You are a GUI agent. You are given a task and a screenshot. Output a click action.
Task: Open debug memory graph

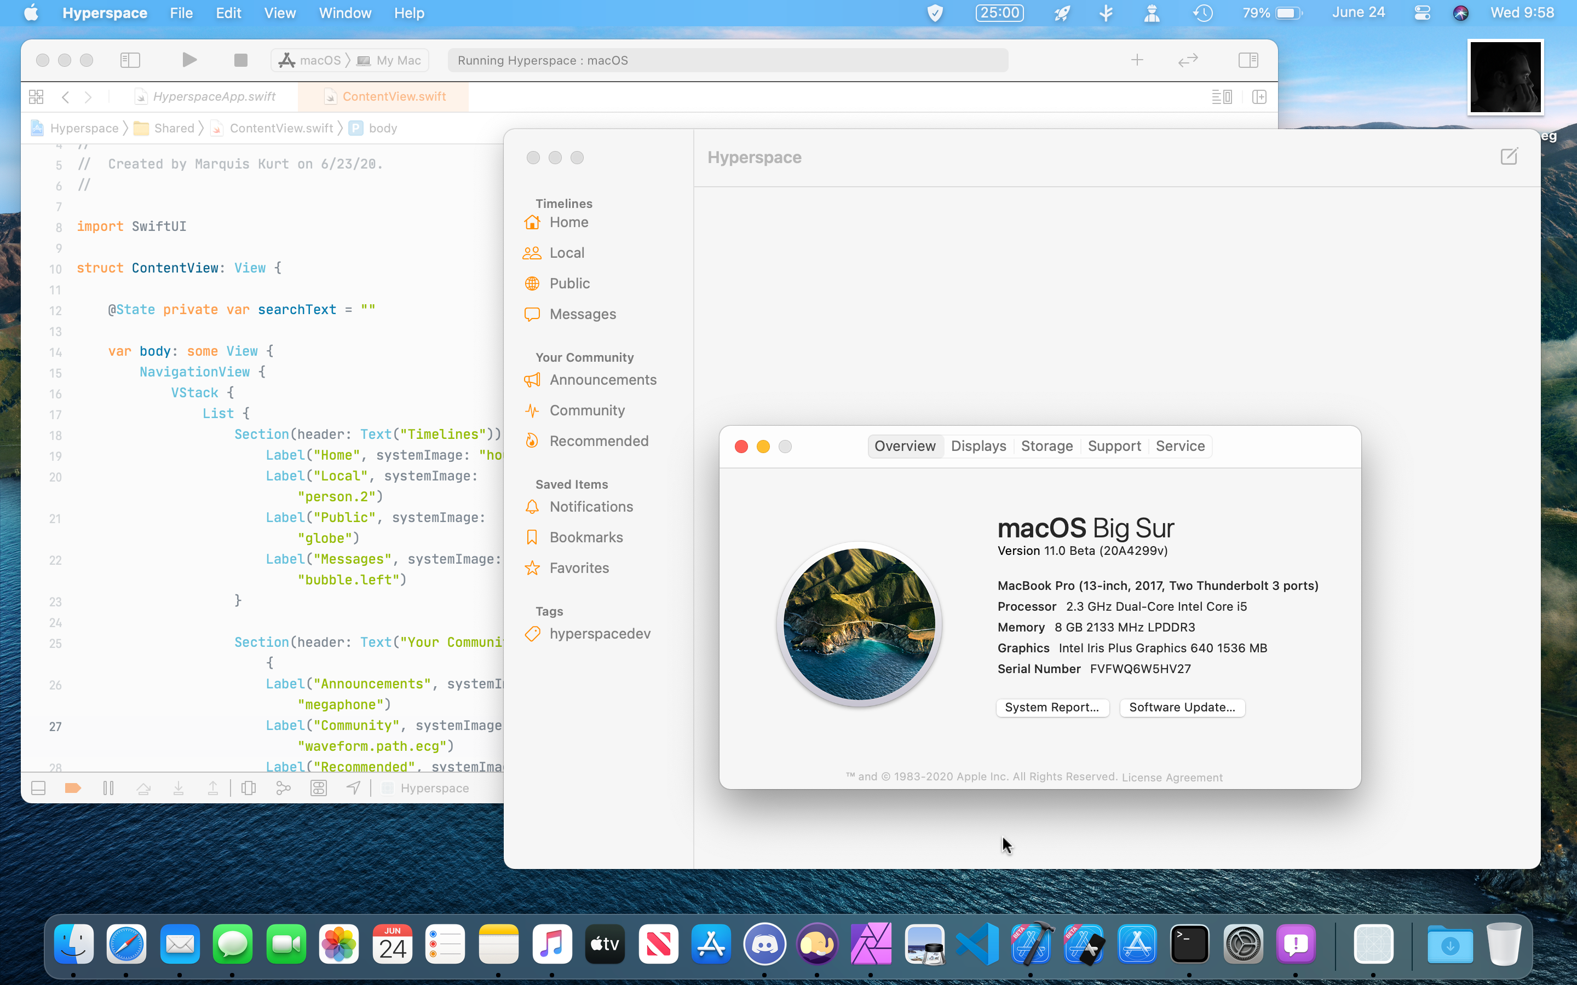(x=283, y=788)
